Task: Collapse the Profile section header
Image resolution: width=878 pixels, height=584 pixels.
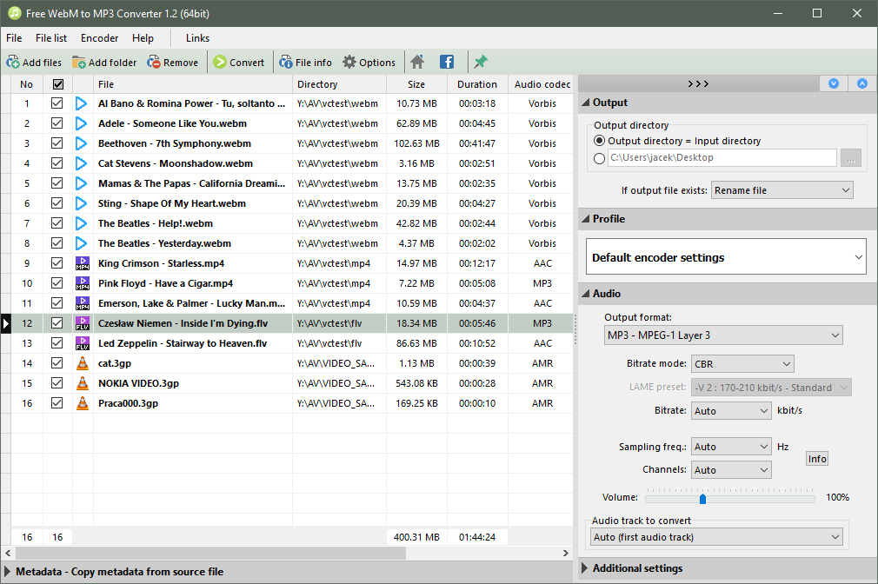Action: click(x=728, y=218)
